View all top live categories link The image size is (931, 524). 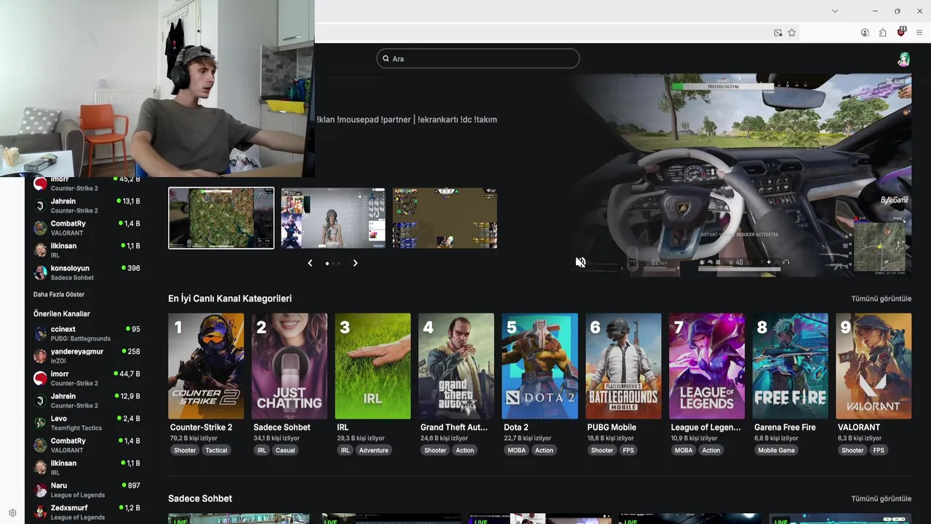[881, 298]
